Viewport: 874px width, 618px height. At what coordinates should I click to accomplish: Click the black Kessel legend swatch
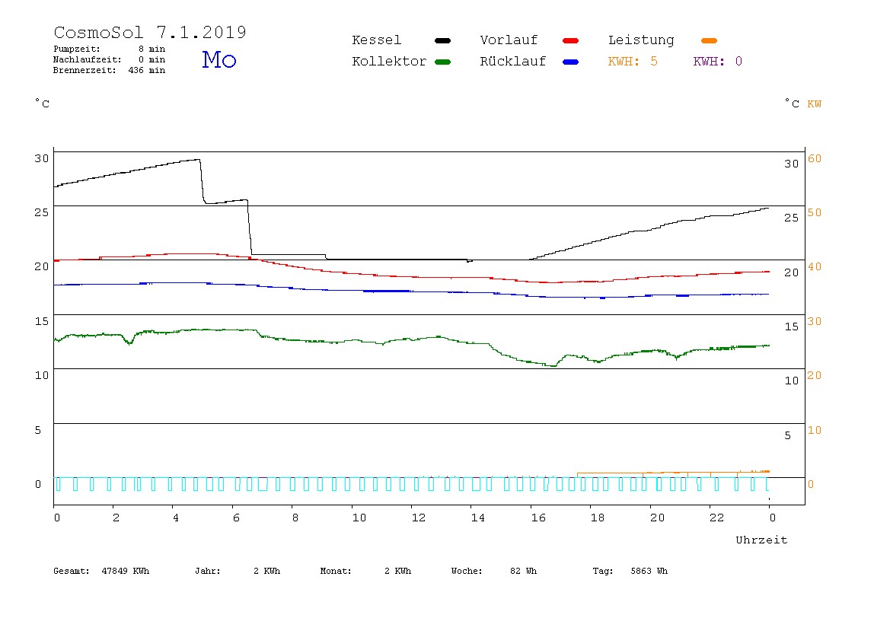tap(442, 40)
